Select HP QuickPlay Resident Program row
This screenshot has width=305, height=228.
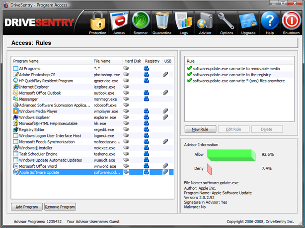coord(92,81)
